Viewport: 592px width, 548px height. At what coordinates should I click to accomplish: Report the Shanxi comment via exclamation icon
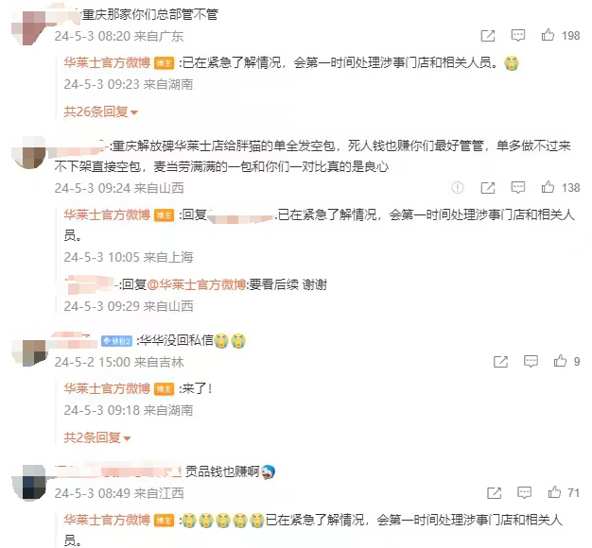click(x=458, y=187)
